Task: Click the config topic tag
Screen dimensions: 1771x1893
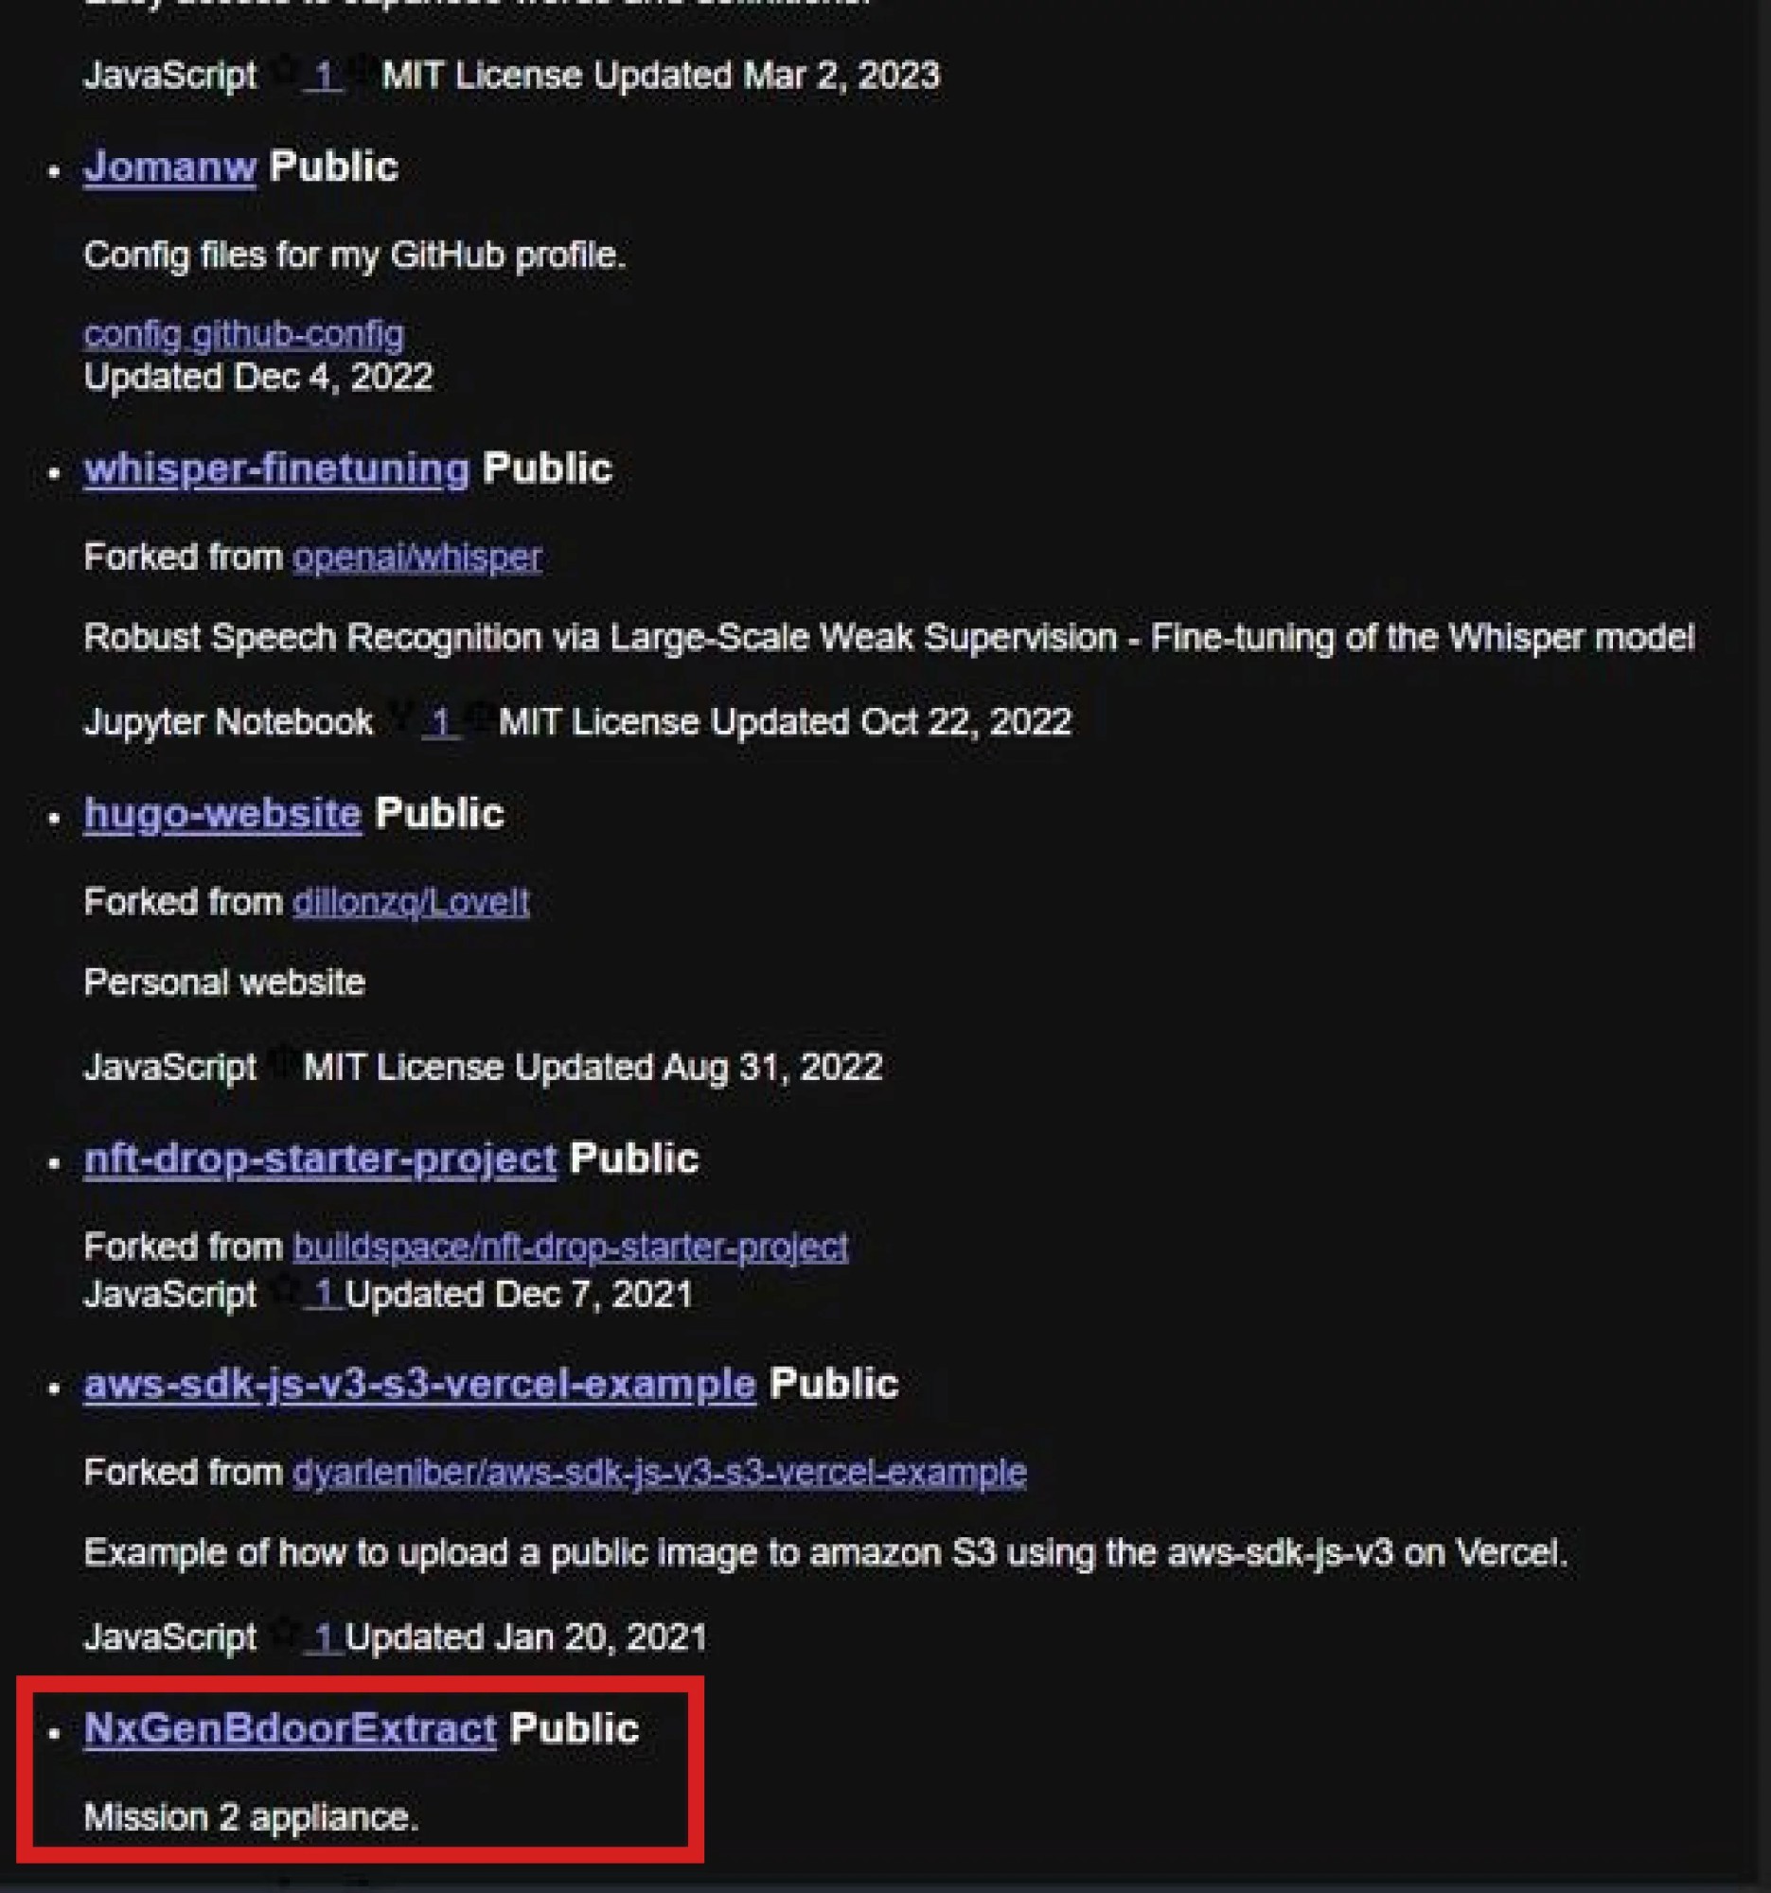Action: click(133, 334)
